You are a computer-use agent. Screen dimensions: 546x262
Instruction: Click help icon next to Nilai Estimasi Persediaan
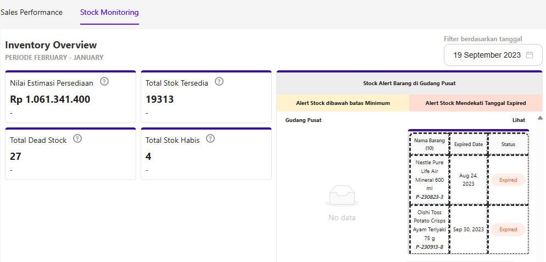click(x=104, y=82)
